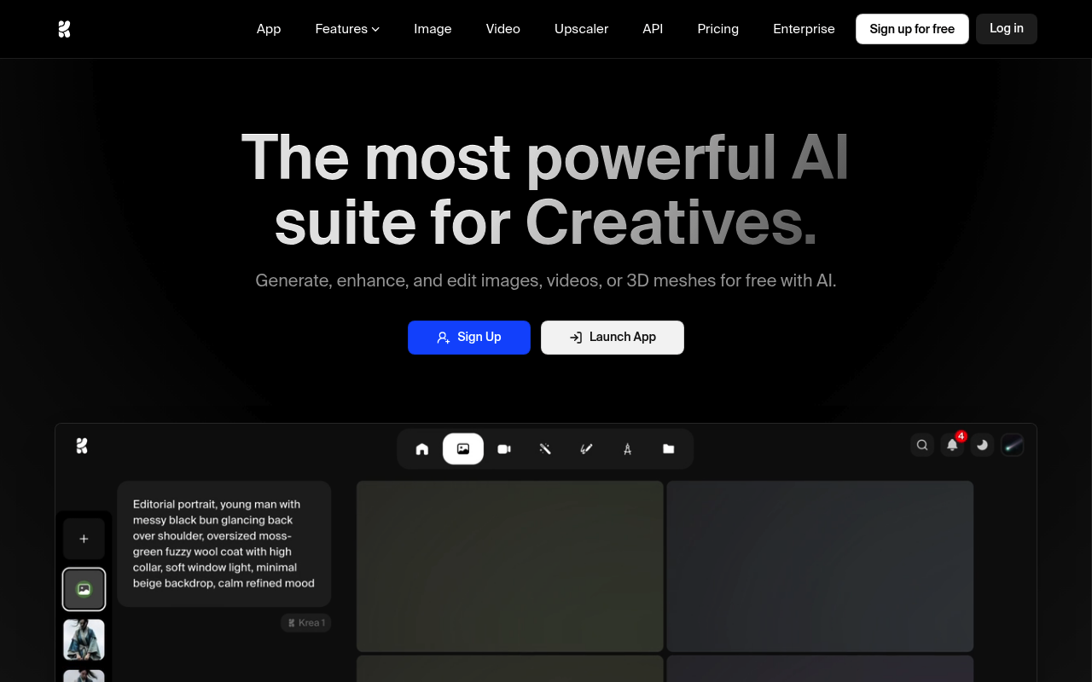
Task: Select the Enhancer magic wand icon
Action: click(x=545, y=449)
